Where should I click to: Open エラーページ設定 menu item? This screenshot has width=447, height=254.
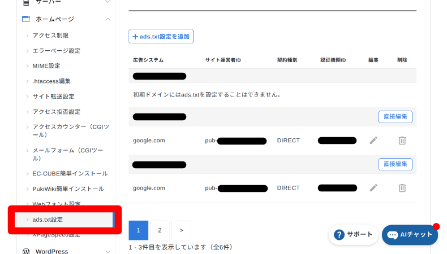tap(57, 51)
